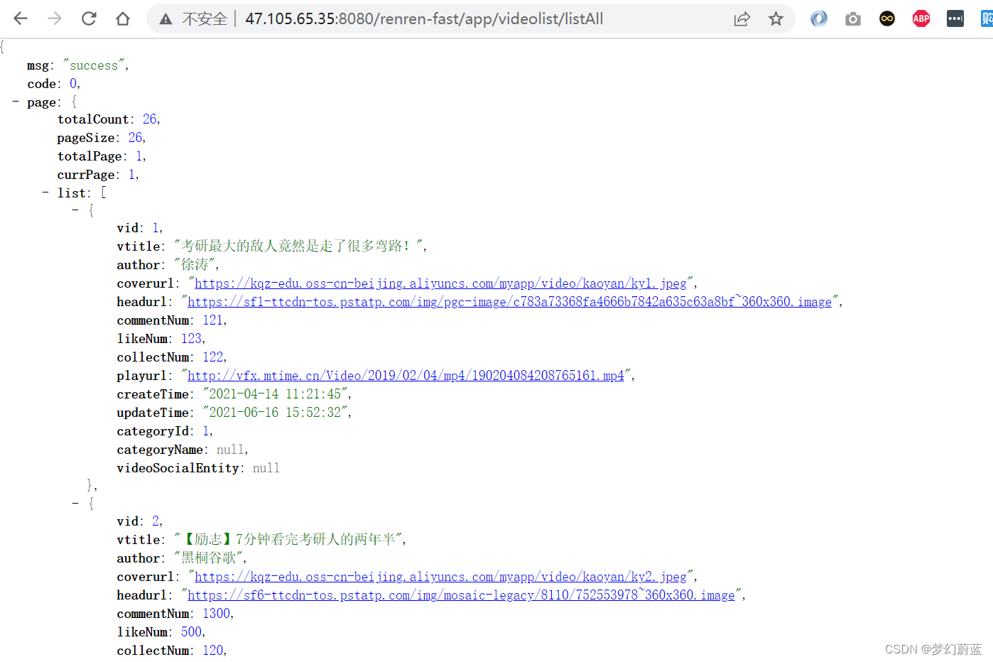Open the browser home page
The height and width of the screenshot is (662, 993).
pos(123,18)
